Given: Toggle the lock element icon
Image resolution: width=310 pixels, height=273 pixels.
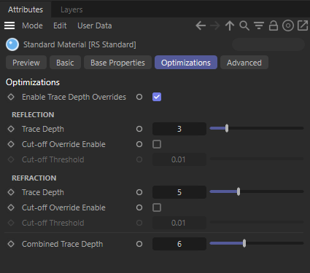Looking at the screenshot, I should tap(274, 25).
